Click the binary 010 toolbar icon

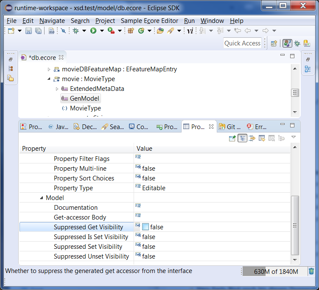[x=51, y=31]
